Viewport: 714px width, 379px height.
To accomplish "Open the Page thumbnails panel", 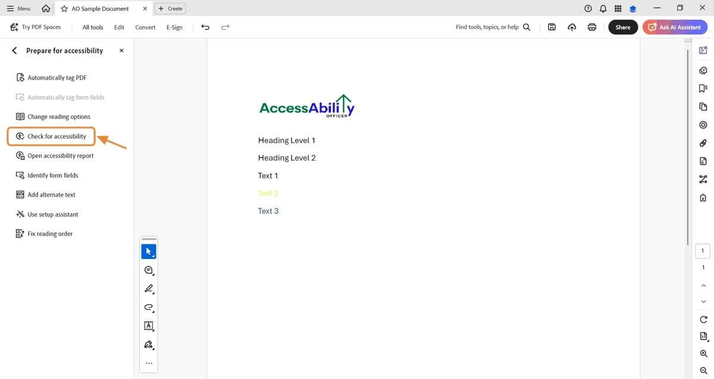I will coord(703,106).
